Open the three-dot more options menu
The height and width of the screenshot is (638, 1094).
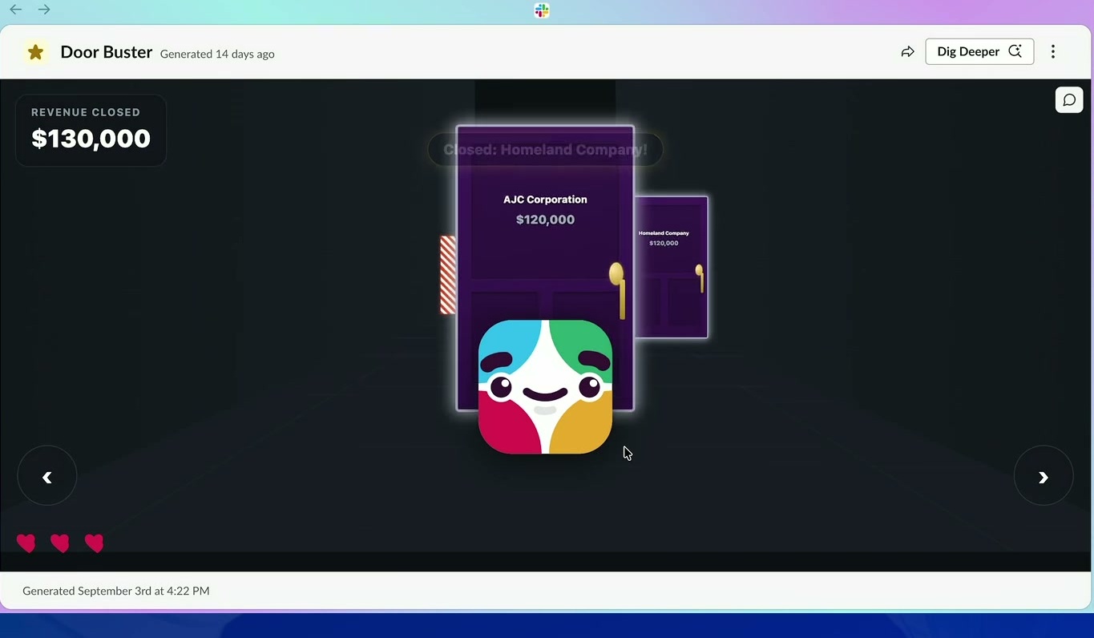point(1053,51)
